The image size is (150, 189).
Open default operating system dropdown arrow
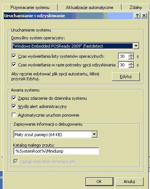[136, 46]
